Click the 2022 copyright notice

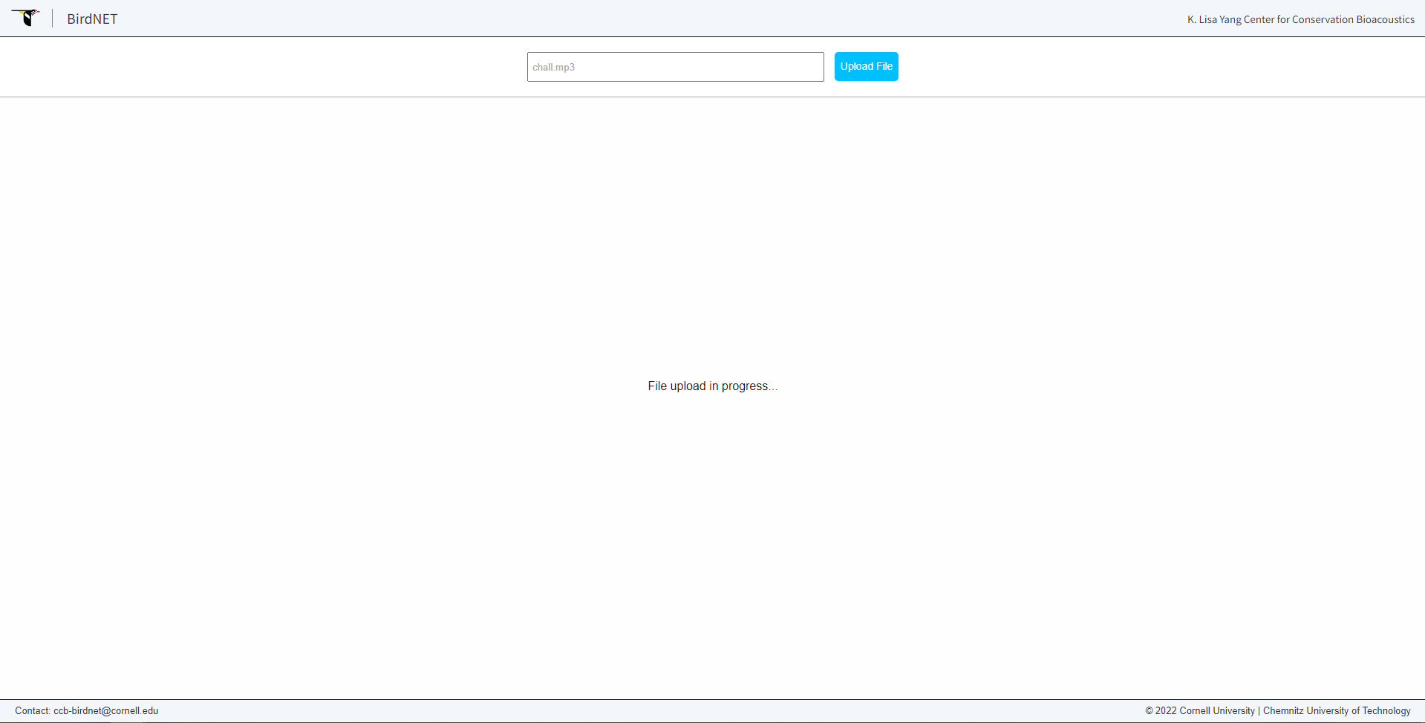tap(1164, 710)
